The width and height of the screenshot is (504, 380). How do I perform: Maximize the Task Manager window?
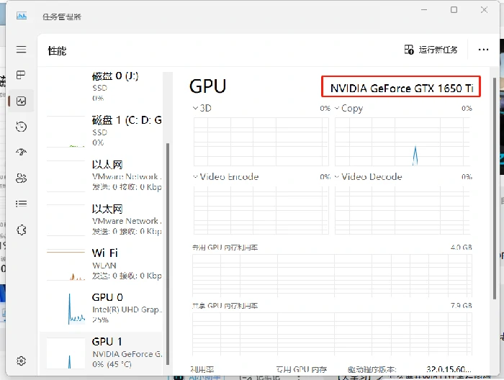454,10
